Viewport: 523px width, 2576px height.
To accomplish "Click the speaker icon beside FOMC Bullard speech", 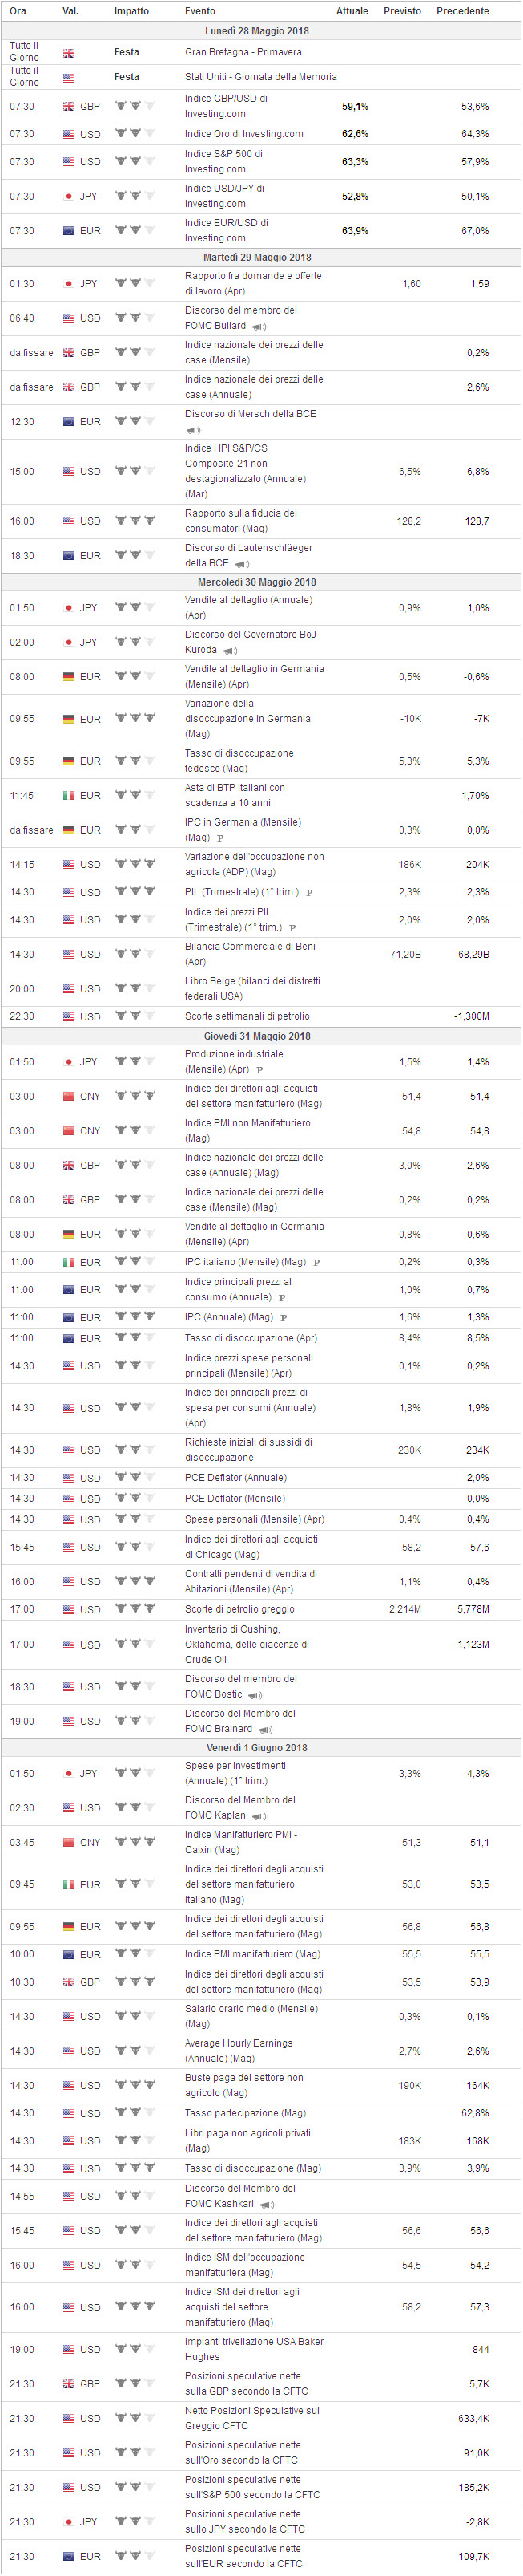I will pos(259,327).
